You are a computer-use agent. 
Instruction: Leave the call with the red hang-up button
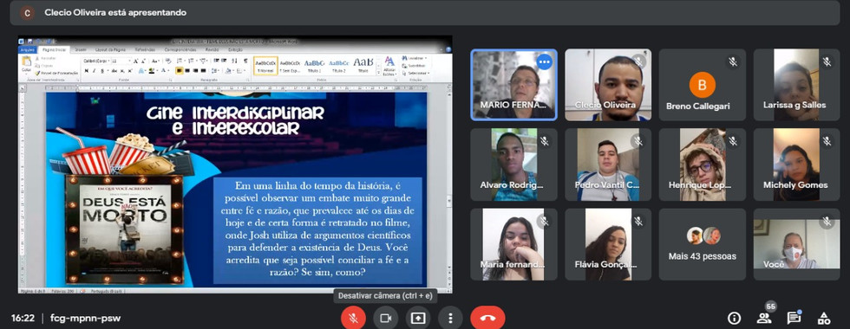tap(487, 319)
